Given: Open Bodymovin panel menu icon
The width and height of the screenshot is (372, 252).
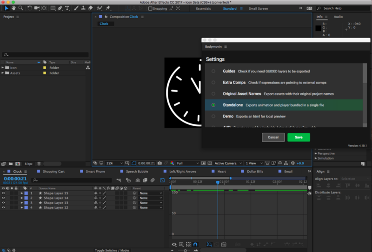Looking at the screenshot, I should [226, 47].
